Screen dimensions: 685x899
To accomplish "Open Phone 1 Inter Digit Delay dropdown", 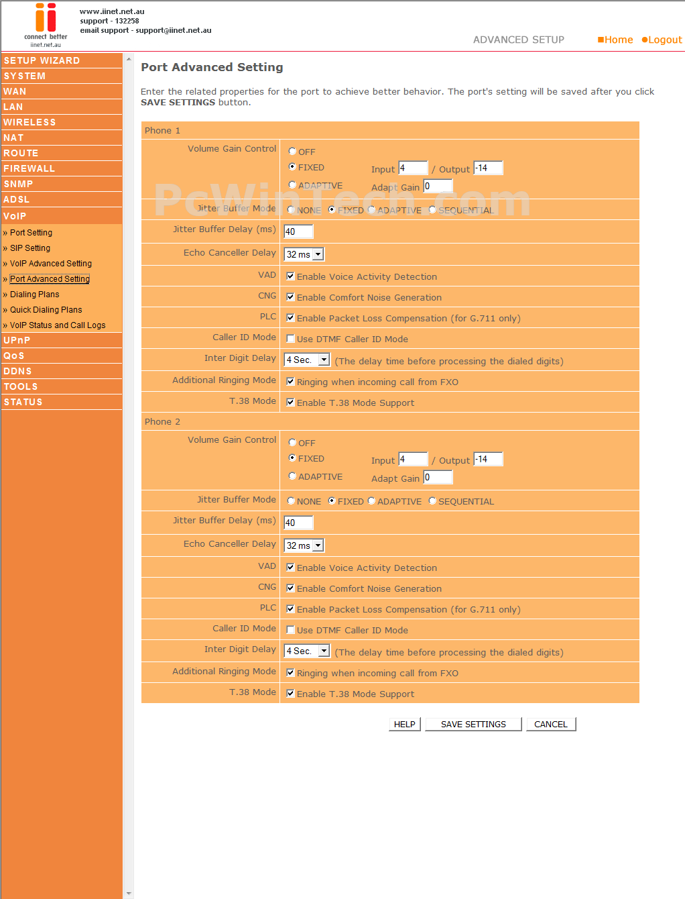I will click(307, 360).
